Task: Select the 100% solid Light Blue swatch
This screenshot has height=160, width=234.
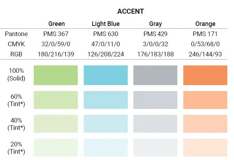Action: (106, 75)
